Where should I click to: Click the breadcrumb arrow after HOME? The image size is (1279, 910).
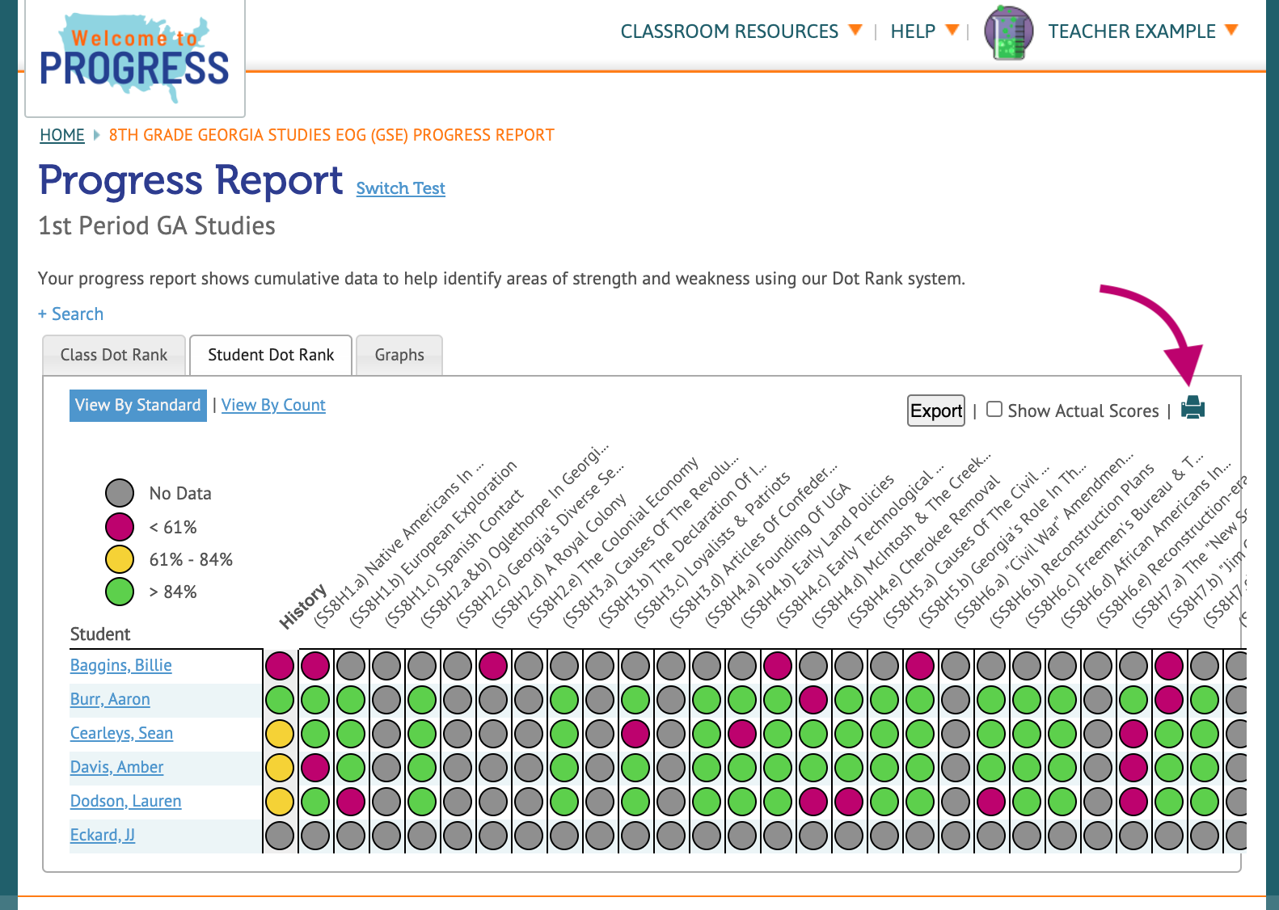(x=97, y=135)
